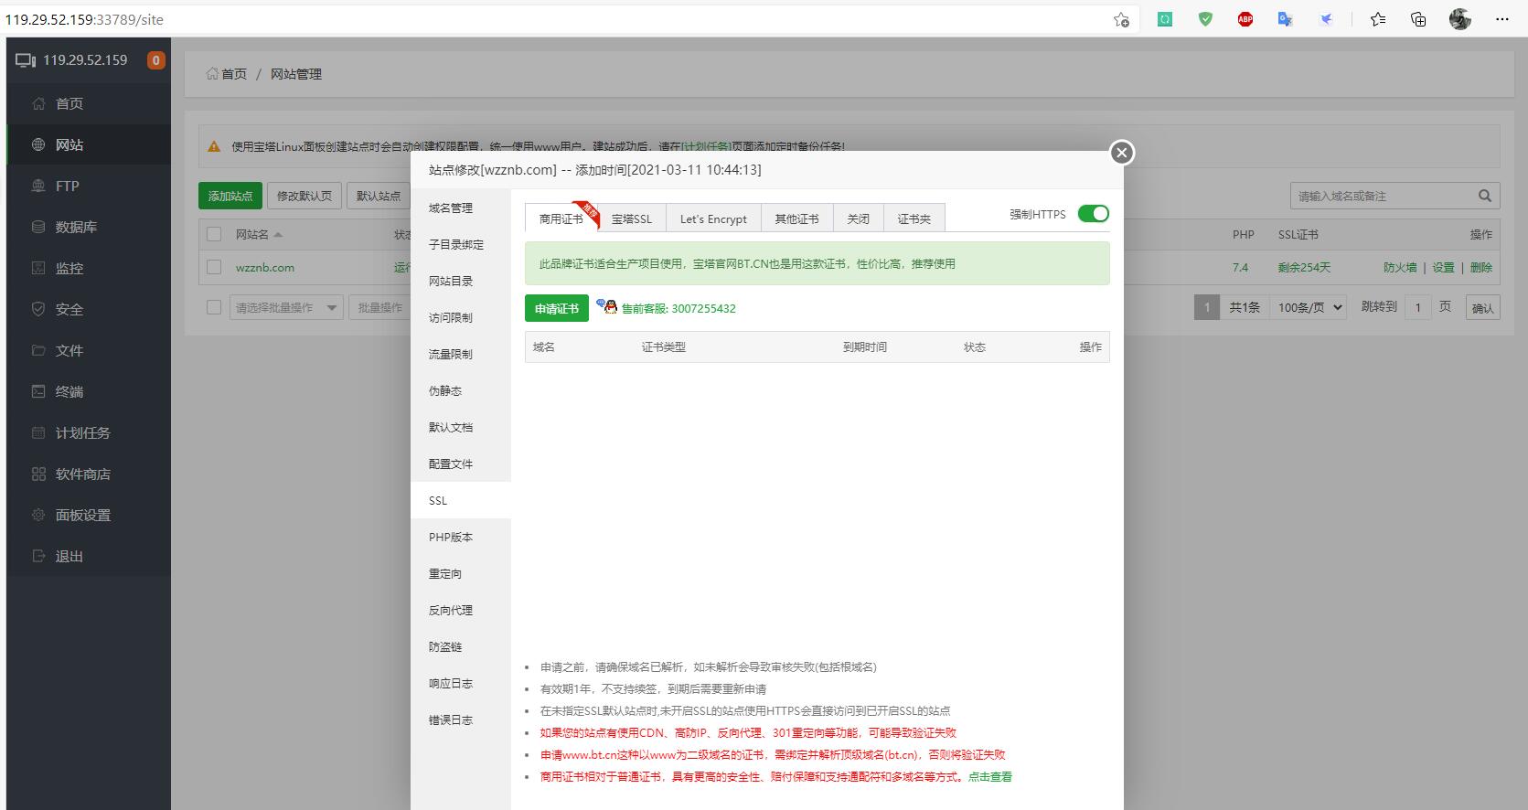The height and width of the screenshot is (810, 1528).
Task: Open the 面板设置 panel settings sidebar item
Action: click(88, 515)
